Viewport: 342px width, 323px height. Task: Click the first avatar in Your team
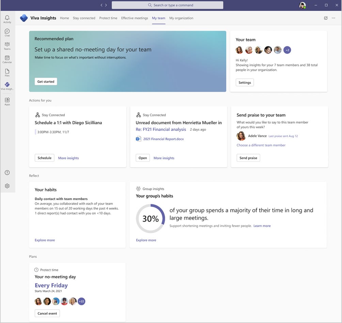click(x=239, y=50)
